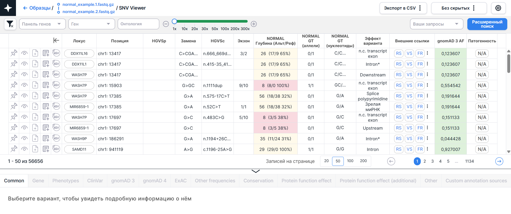
Task: Toggle visibility eye for WASH9P row
Action: (x=24, y=138)
